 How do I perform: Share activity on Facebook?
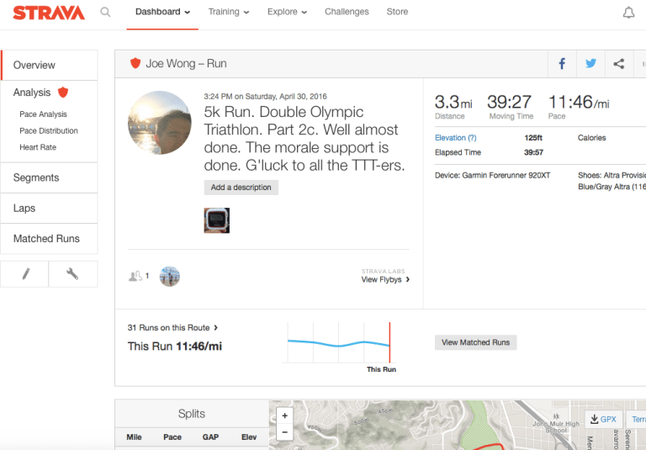click(x=562, y=64)
